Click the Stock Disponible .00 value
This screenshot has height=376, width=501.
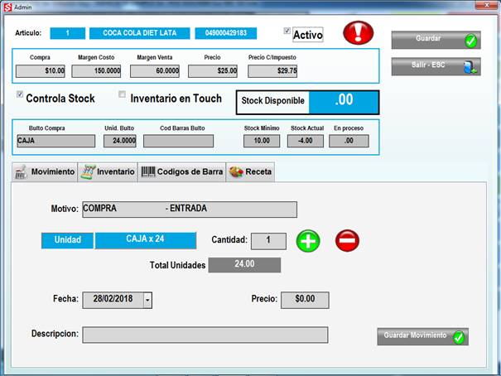344,102
